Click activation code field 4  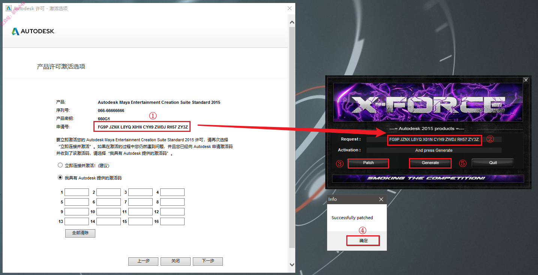point(172,192)
